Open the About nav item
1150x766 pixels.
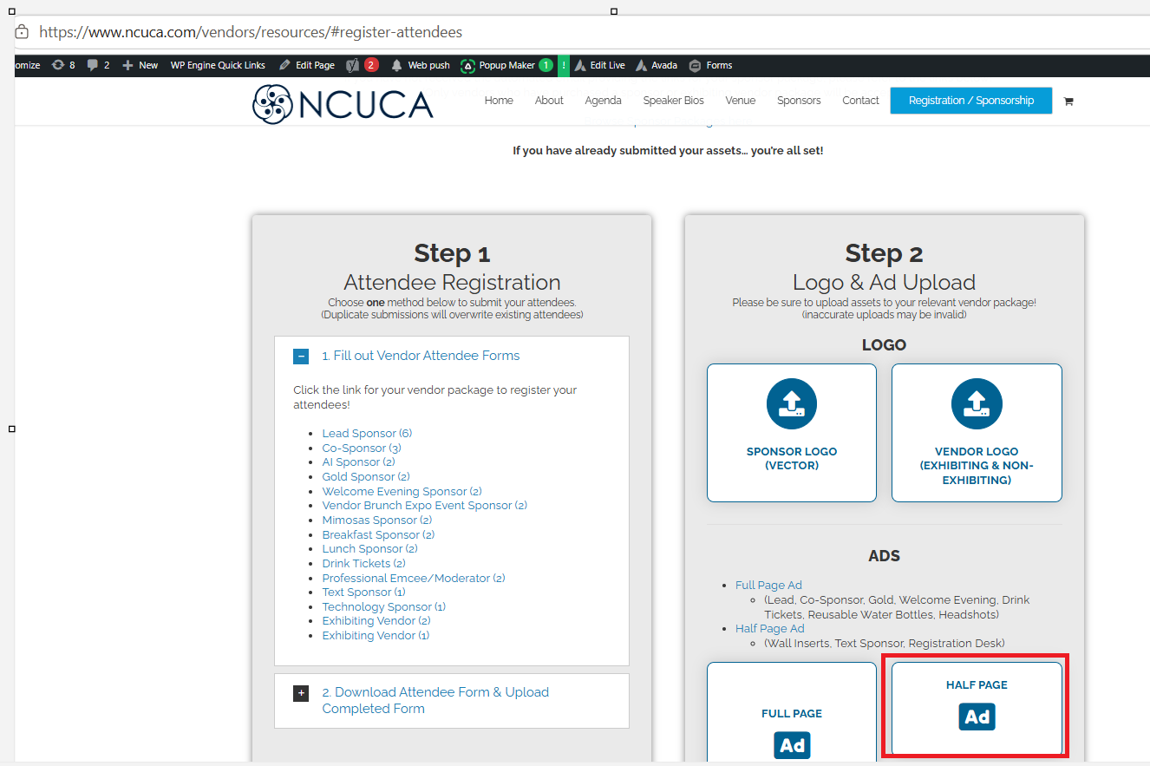tap(549, 101)
